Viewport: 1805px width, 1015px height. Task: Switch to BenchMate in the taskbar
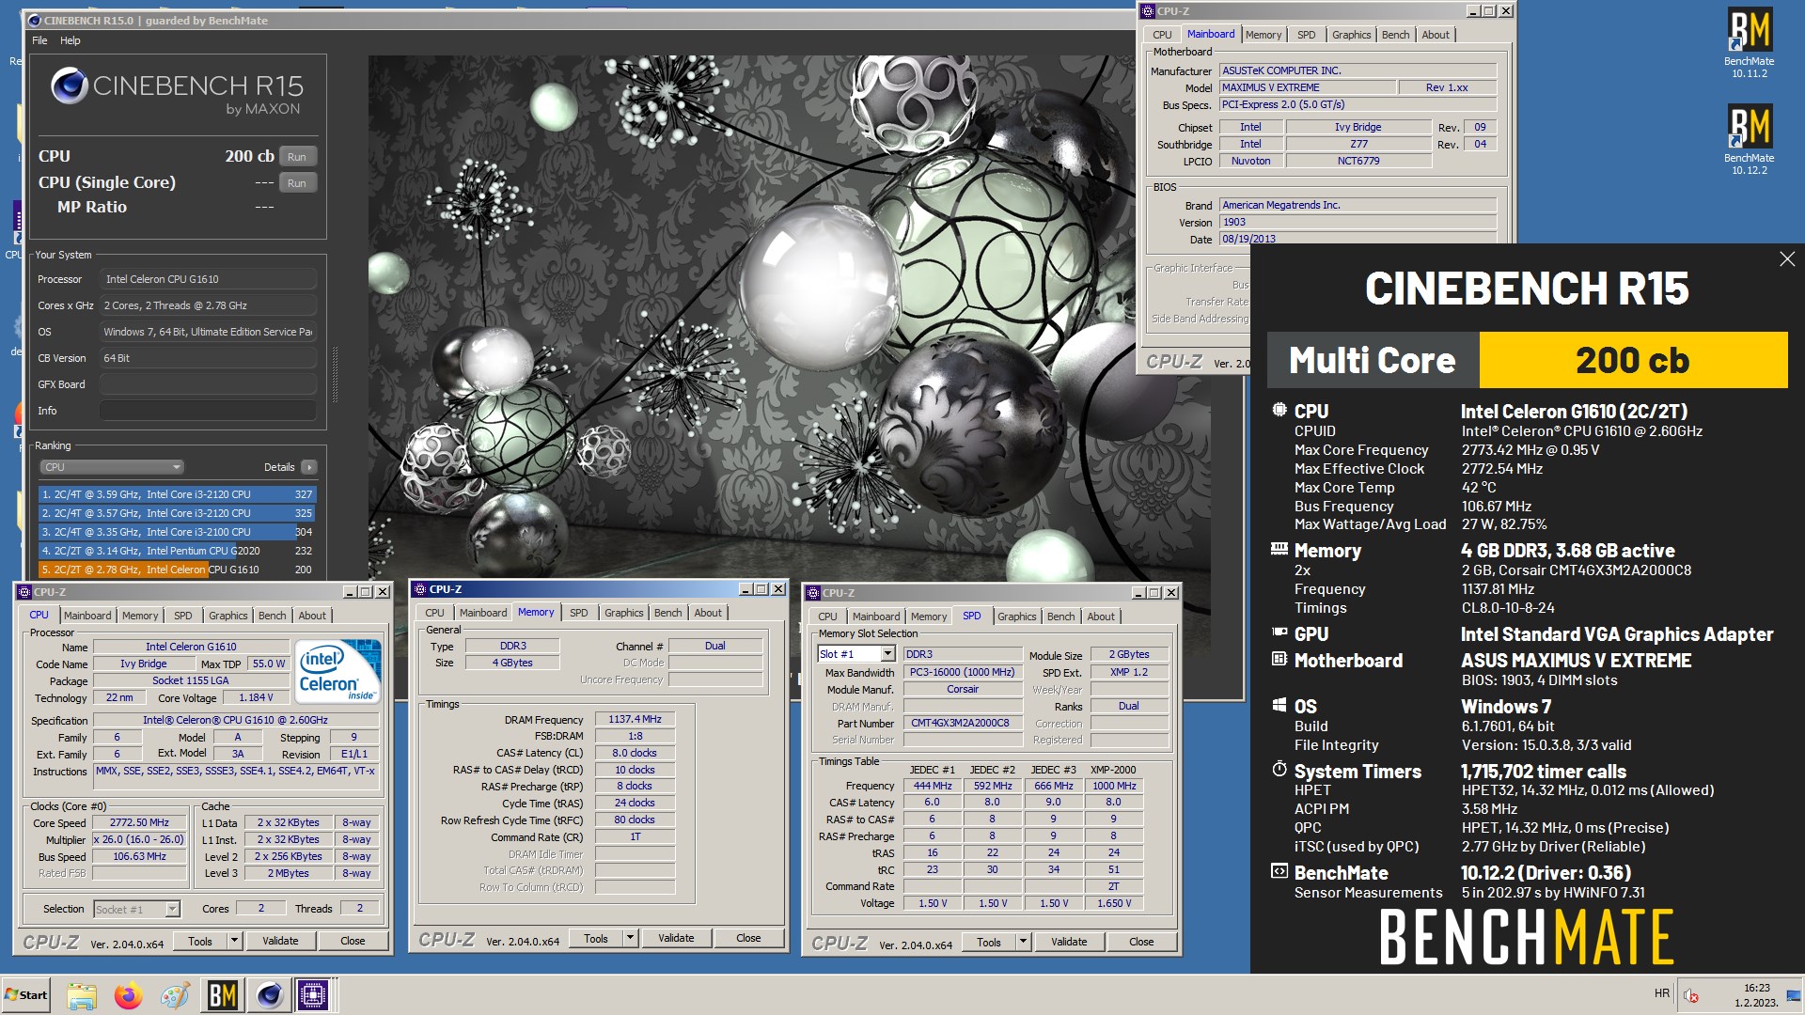pyautogui.click(x=222, y=995)
